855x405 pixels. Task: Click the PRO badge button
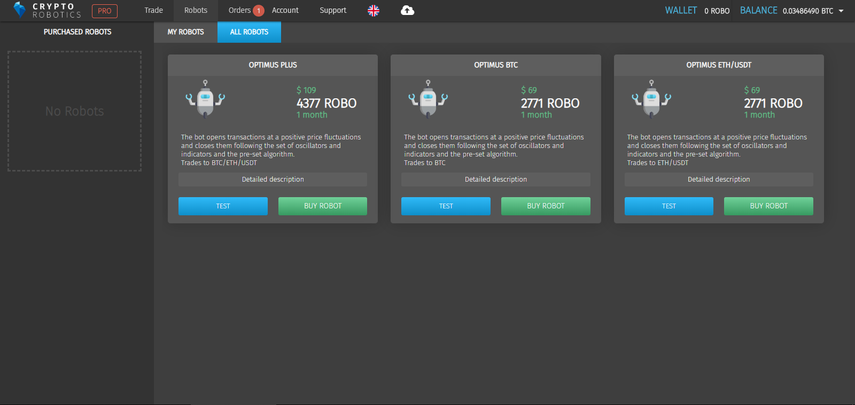[x=105, y=11]
